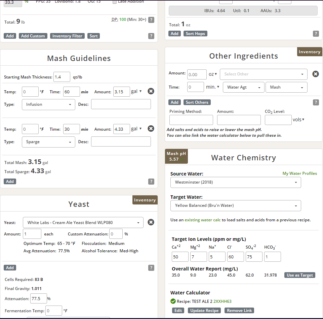Image resolution: width=323 pixels, height=319 pixels.
Task: Toggle the Late Addition checkbox
Action: point(115,2)
